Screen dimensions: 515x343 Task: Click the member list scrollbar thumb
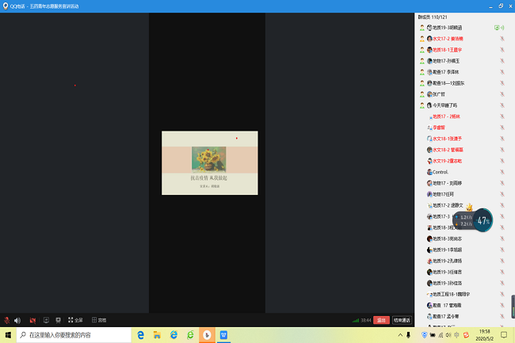[x=513, y=307]
